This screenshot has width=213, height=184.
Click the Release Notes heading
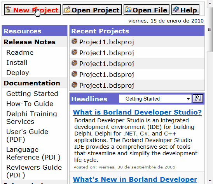click(30, 42)
